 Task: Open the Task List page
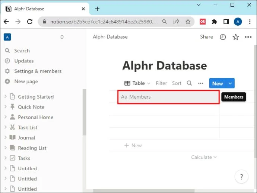28,128
